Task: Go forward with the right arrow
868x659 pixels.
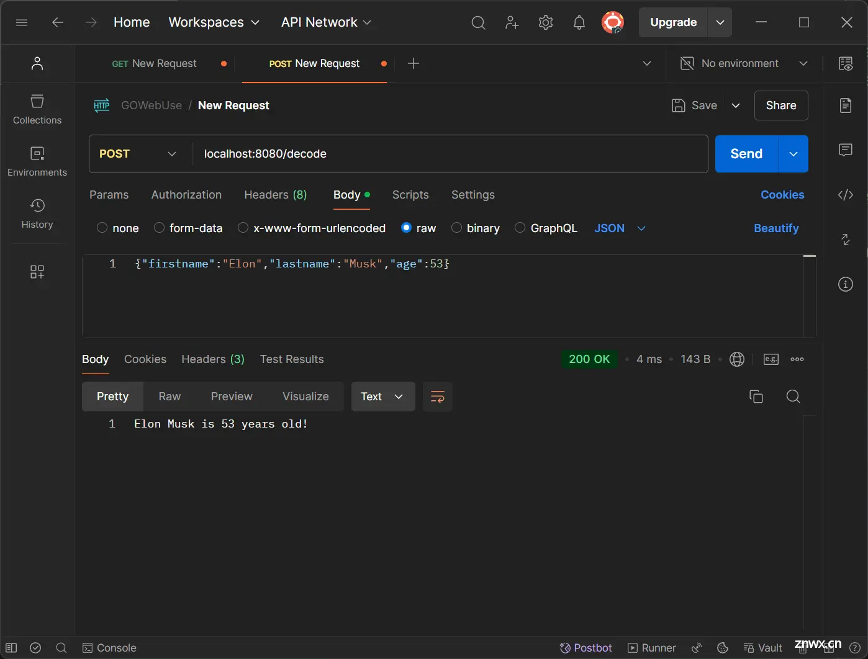Action: pyautogui.click(x=91, y=22)
